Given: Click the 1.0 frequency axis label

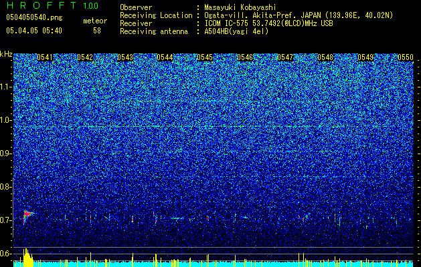Looking at the screenshot, I should tap(5, 120).
